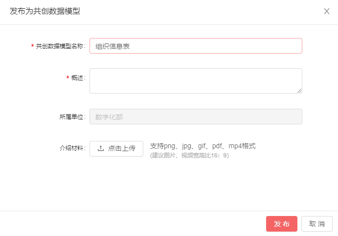Focus the 概述 description textarea

196,80
